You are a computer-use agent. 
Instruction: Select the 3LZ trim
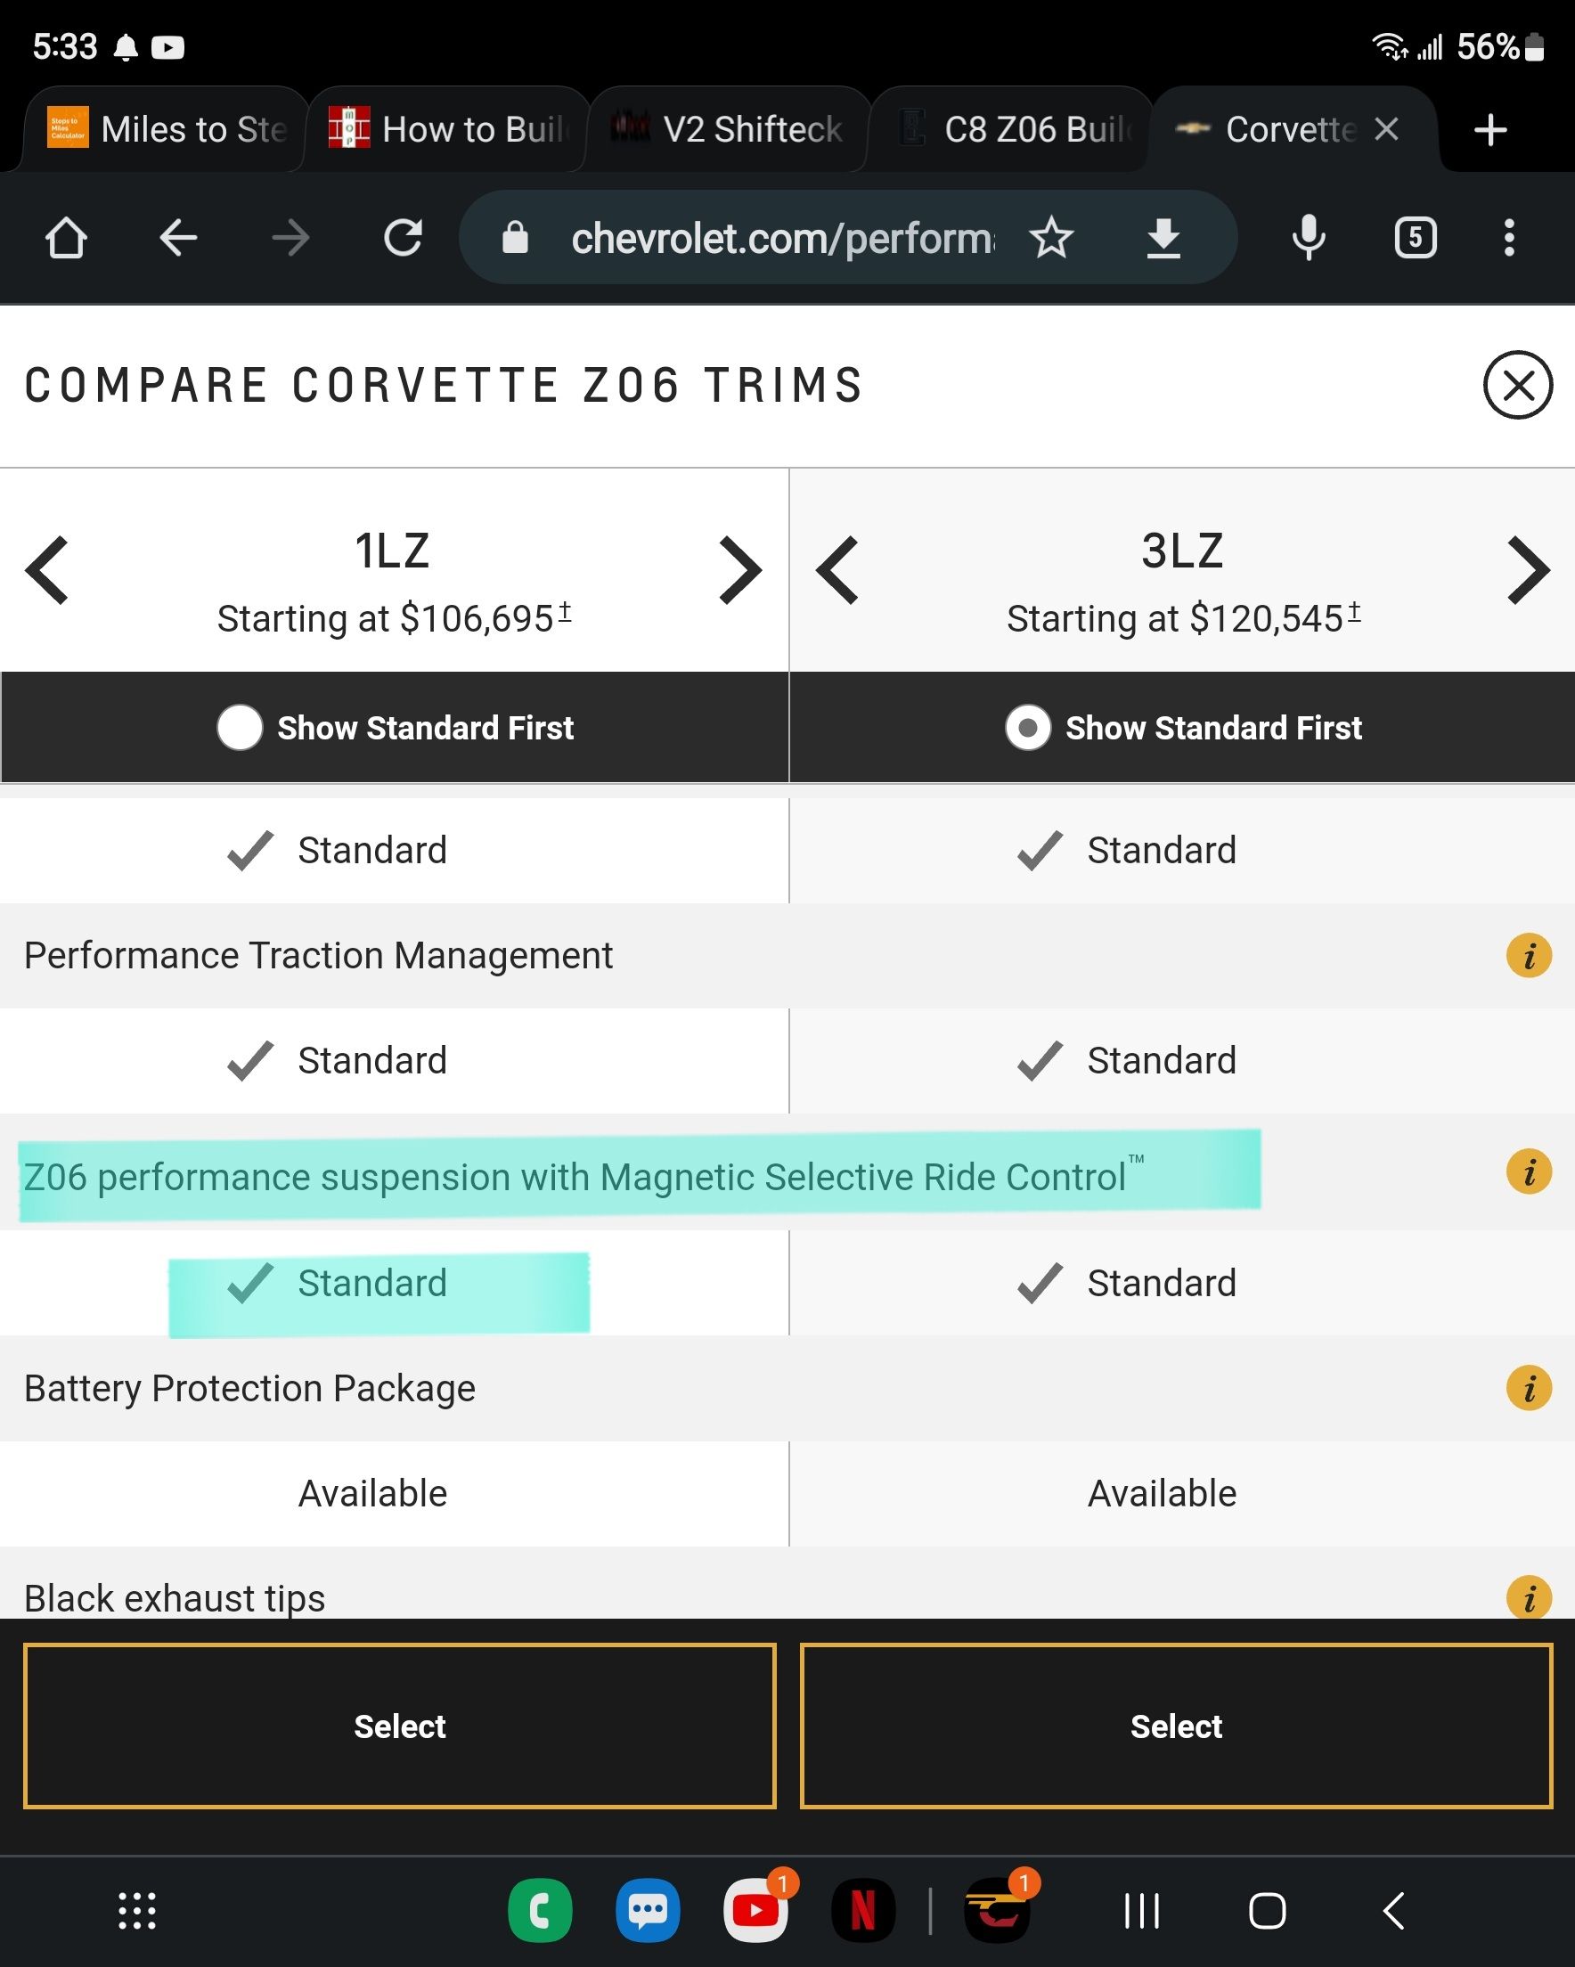[x=1176, y=1726]
